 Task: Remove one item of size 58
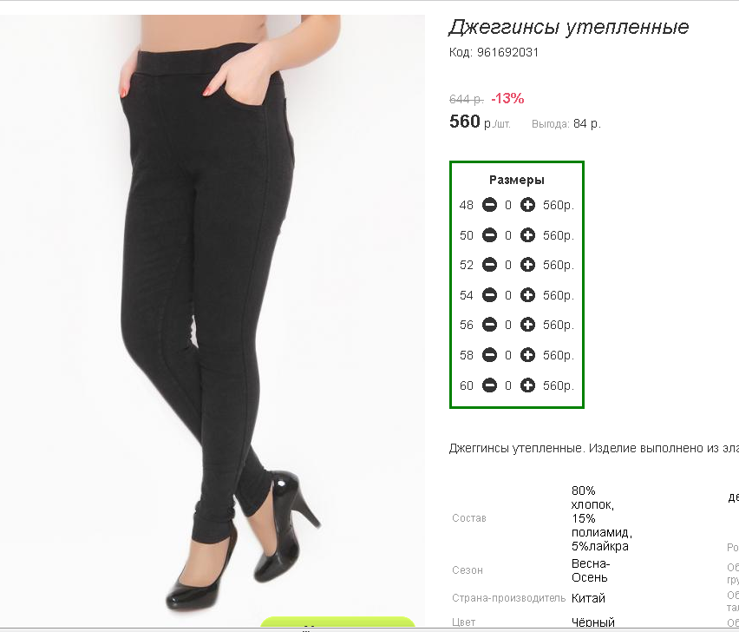point(489,355)
